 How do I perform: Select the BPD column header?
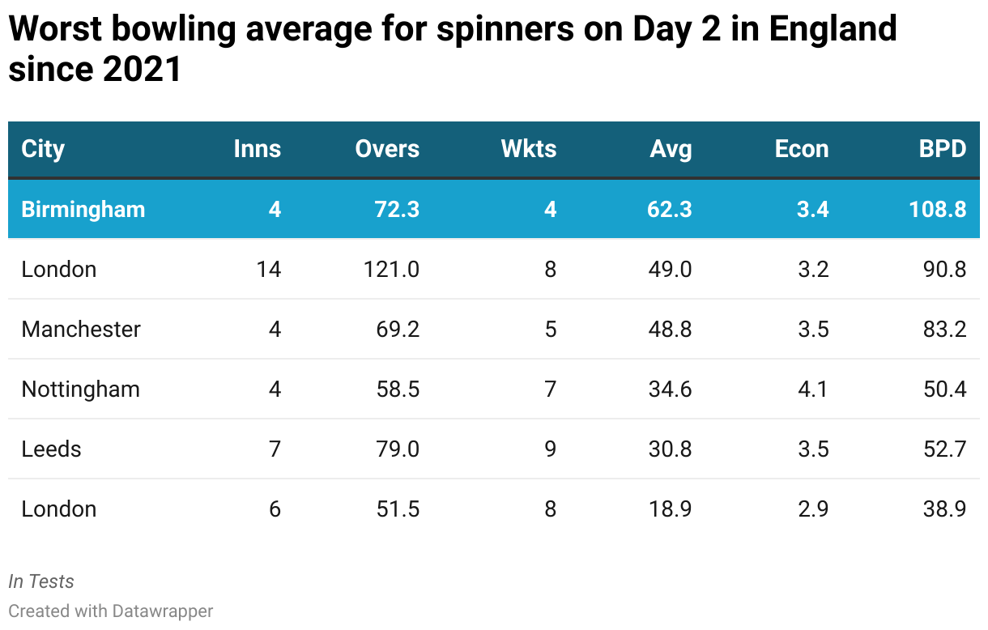click(942, 149)
